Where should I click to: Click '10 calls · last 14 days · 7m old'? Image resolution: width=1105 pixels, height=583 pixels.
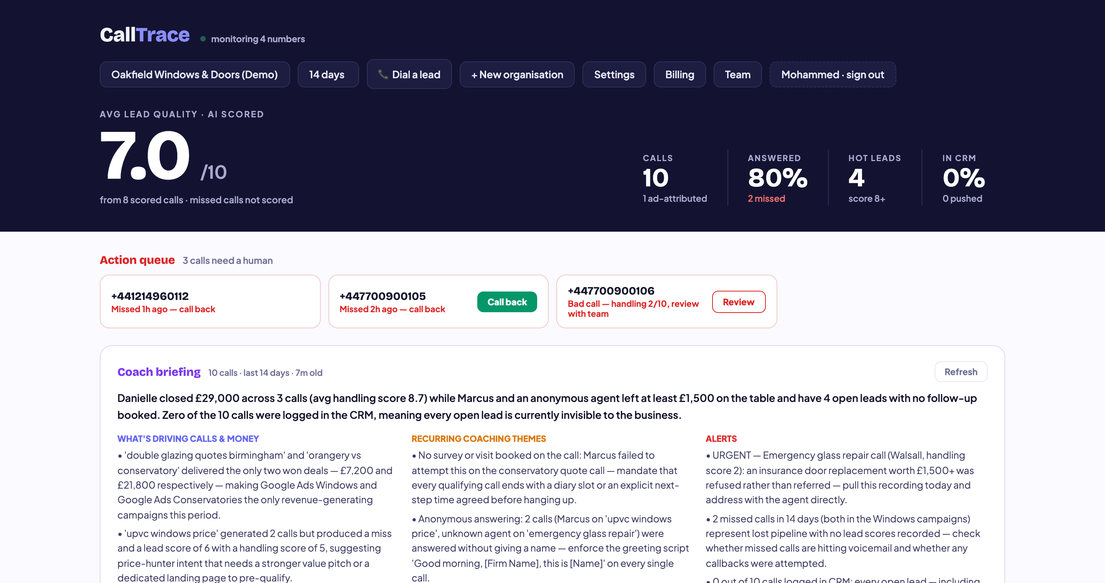pyautogui.click(x=265, y=372)
